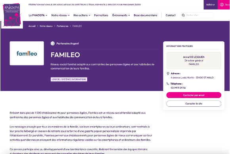
Task: Click the Partenaire Argent medal badge
Action: pos(53,43)
